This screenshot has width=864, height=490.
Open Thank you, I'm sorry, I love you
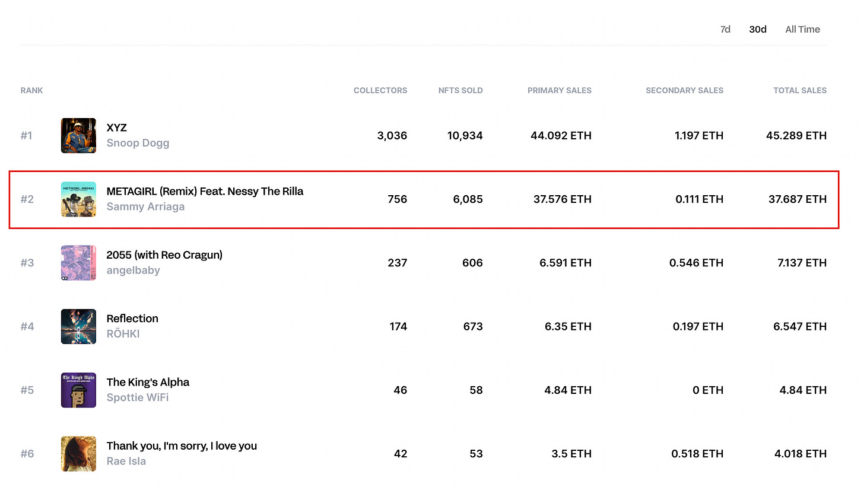pyautogui.click(x=182, y=446)
